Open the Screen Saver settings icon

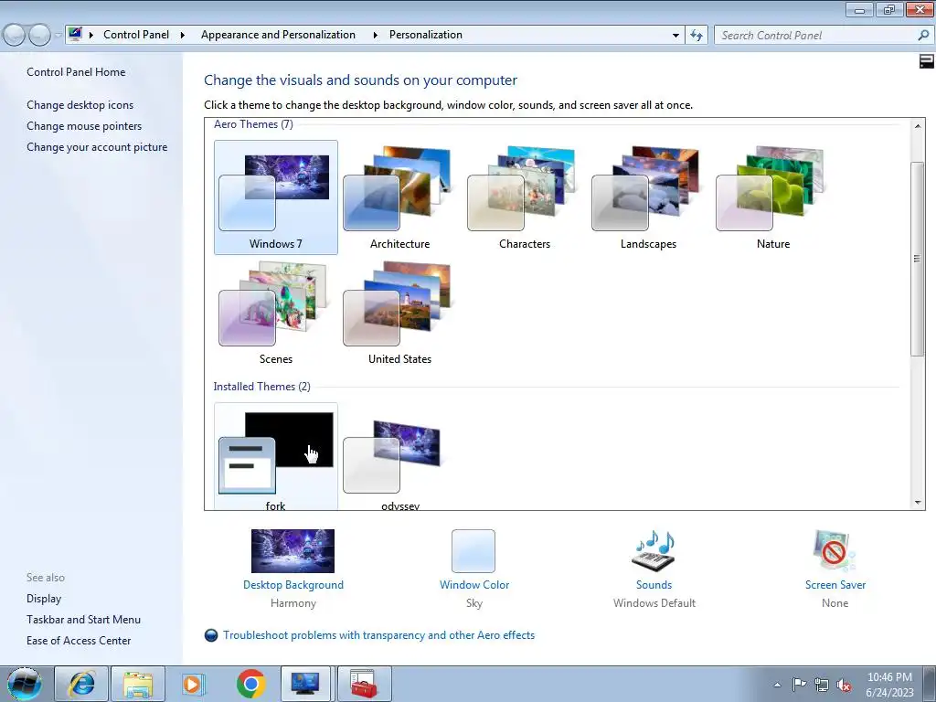coord(835,551)
